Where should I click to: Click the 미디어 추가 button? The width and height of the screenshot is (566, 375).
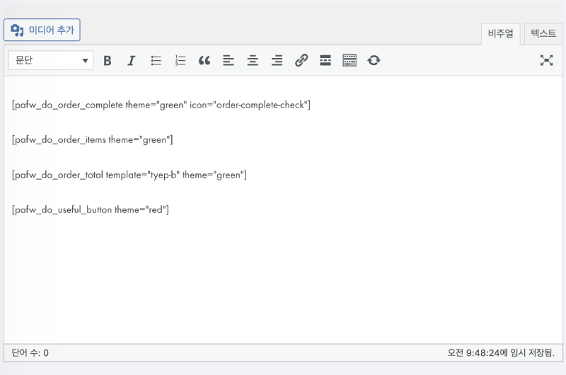pyautogui.click(x=42, y=30)
